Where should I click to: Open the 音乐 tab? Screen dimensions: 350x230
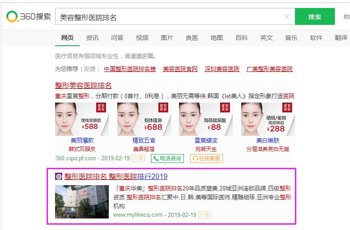(291, 38)
